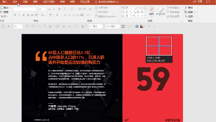Click the distributed alignment icon
Screen dimensions: 216x122
[x=82, y=15]
